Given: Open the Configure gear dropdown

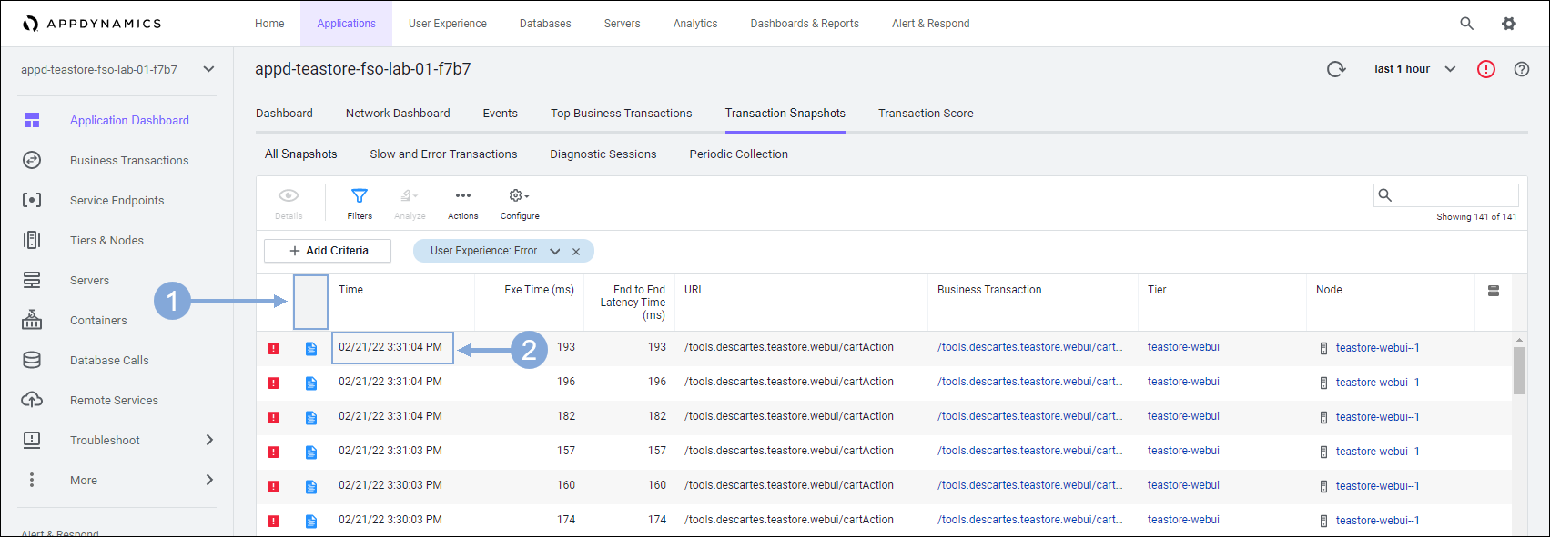Looking at the screenshot, I should tap(520, 203).
